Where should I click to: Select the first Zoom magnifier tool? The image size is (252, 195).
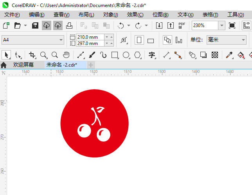tap(43, 55)
